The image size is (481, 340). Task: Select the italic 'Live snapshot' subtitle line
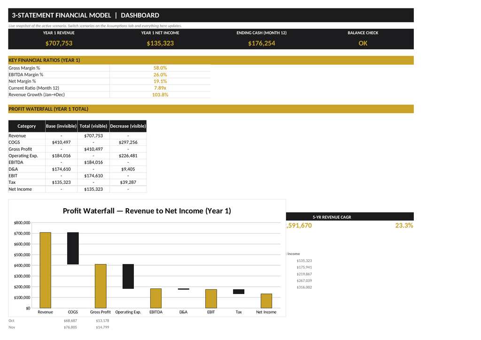click(95, 26)
